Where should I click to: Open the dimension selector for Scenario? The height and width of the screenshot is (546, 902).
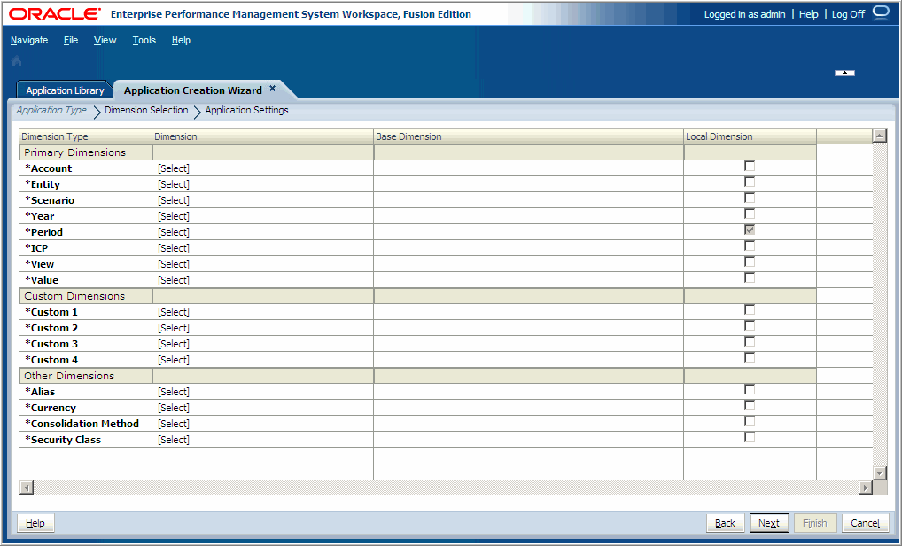pos(174,199)
